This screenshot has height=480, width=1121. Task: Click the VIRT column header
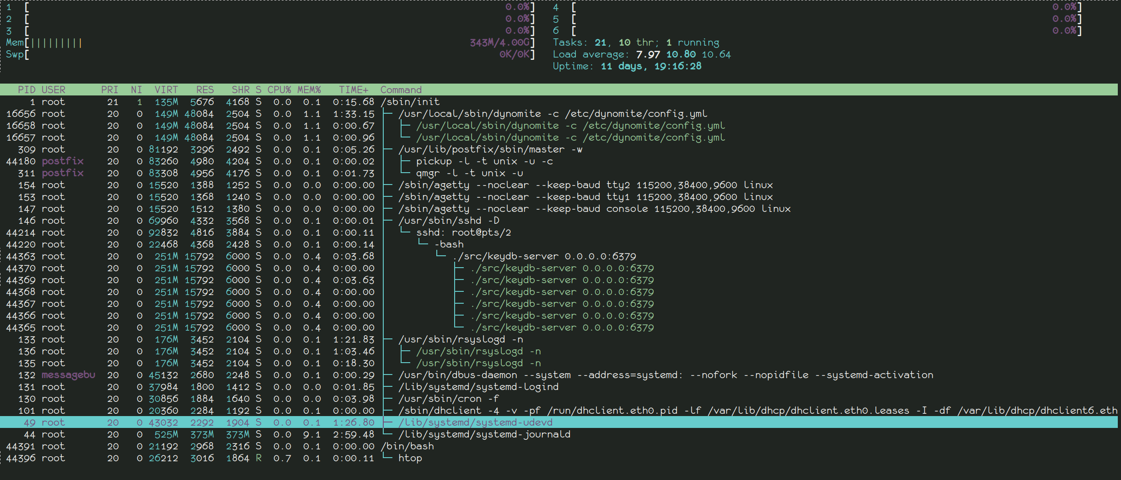point(166,90)
